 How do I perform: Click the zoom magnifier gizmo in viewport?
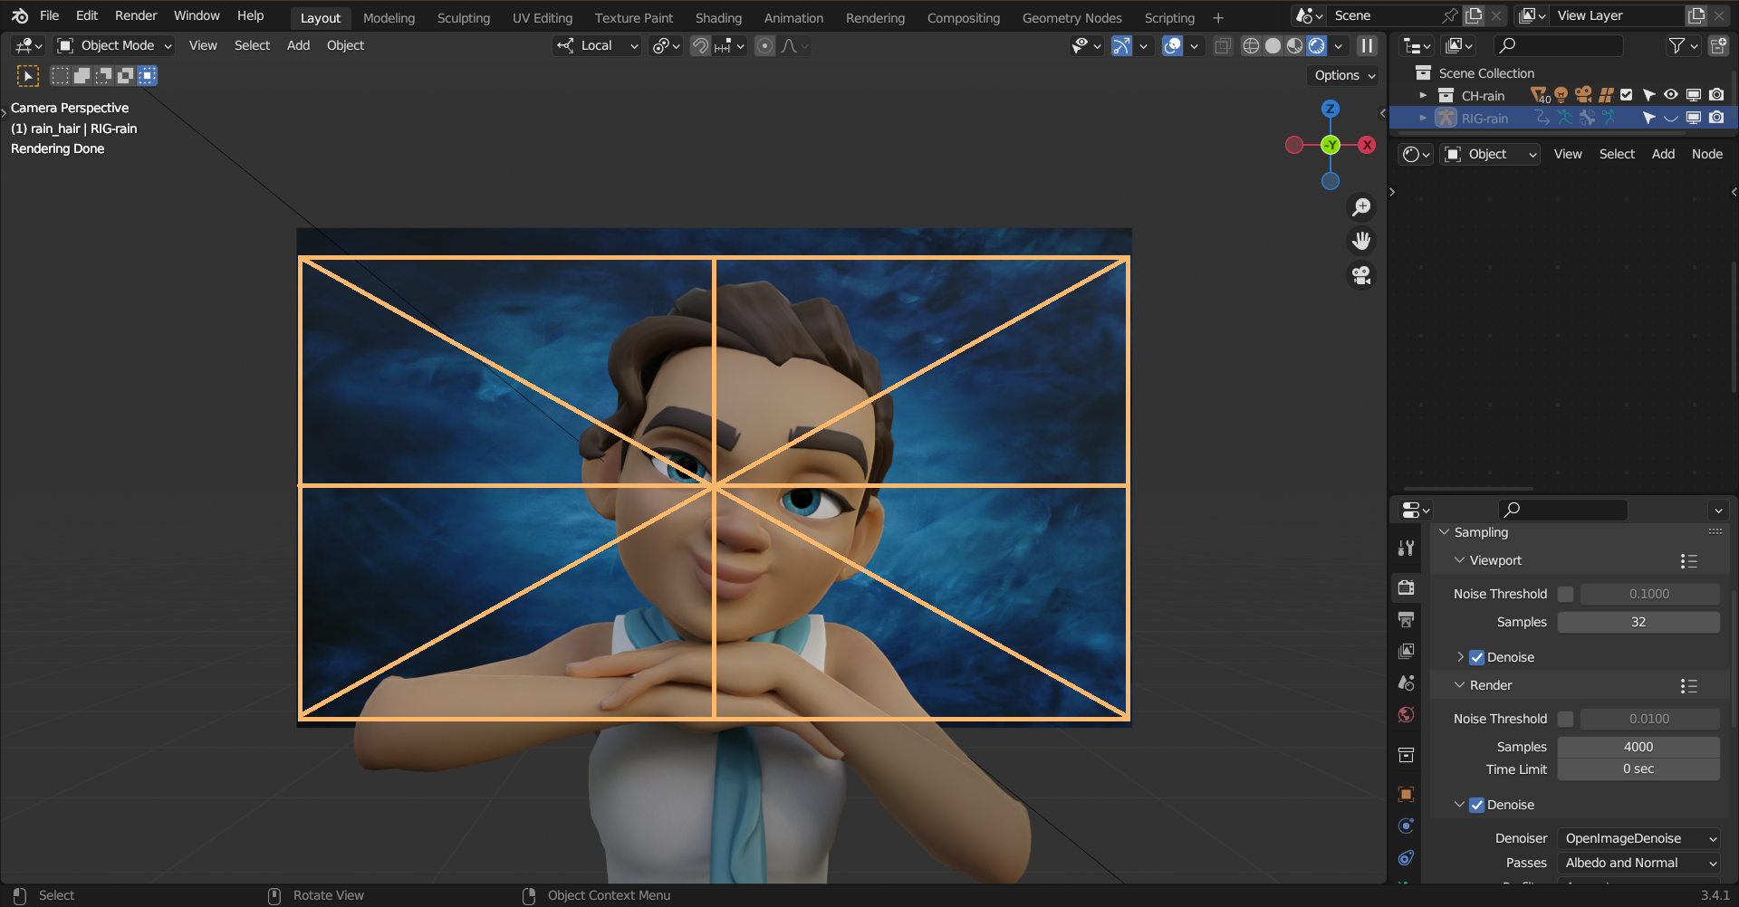coord(1361,207)
